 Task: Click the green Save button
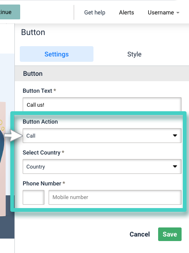(x=170, y=234)
